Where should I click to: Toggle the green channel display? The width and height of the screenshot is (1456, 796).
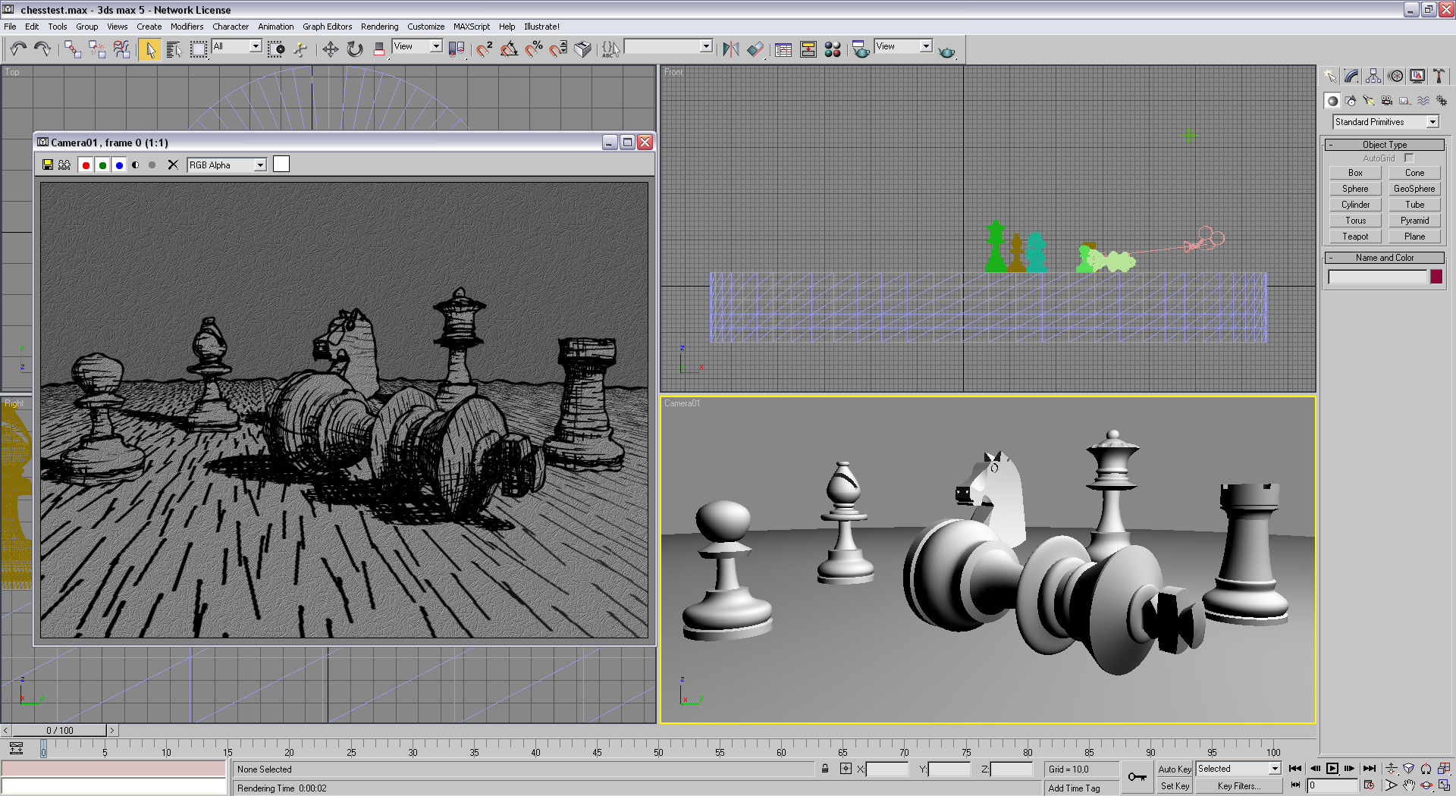[102, 165]
